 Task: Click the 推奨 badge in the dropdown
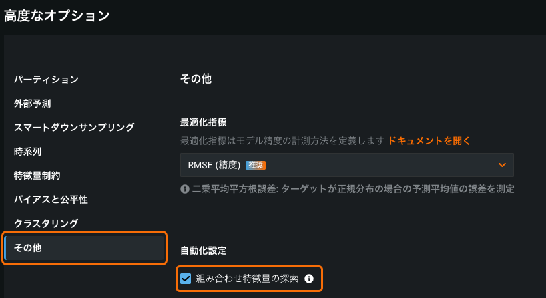[x=256, y=165]
